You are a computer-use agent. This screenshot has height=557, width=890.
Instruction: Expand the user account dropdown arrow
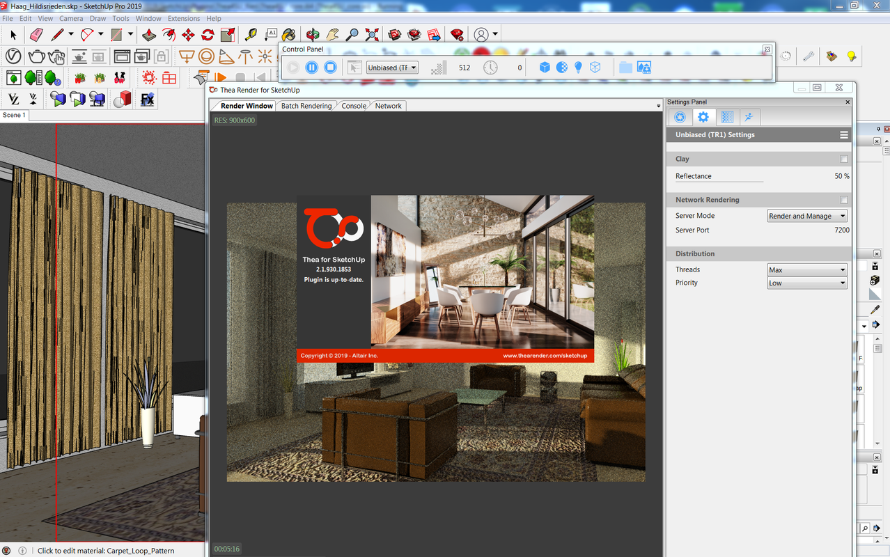[495, 34]
